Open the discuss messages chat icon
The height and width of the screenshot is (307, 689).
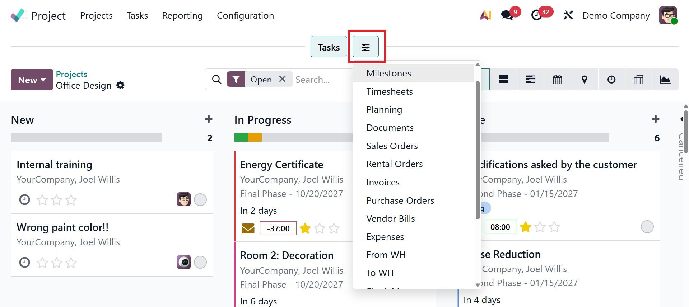click(x=507, y=15)
